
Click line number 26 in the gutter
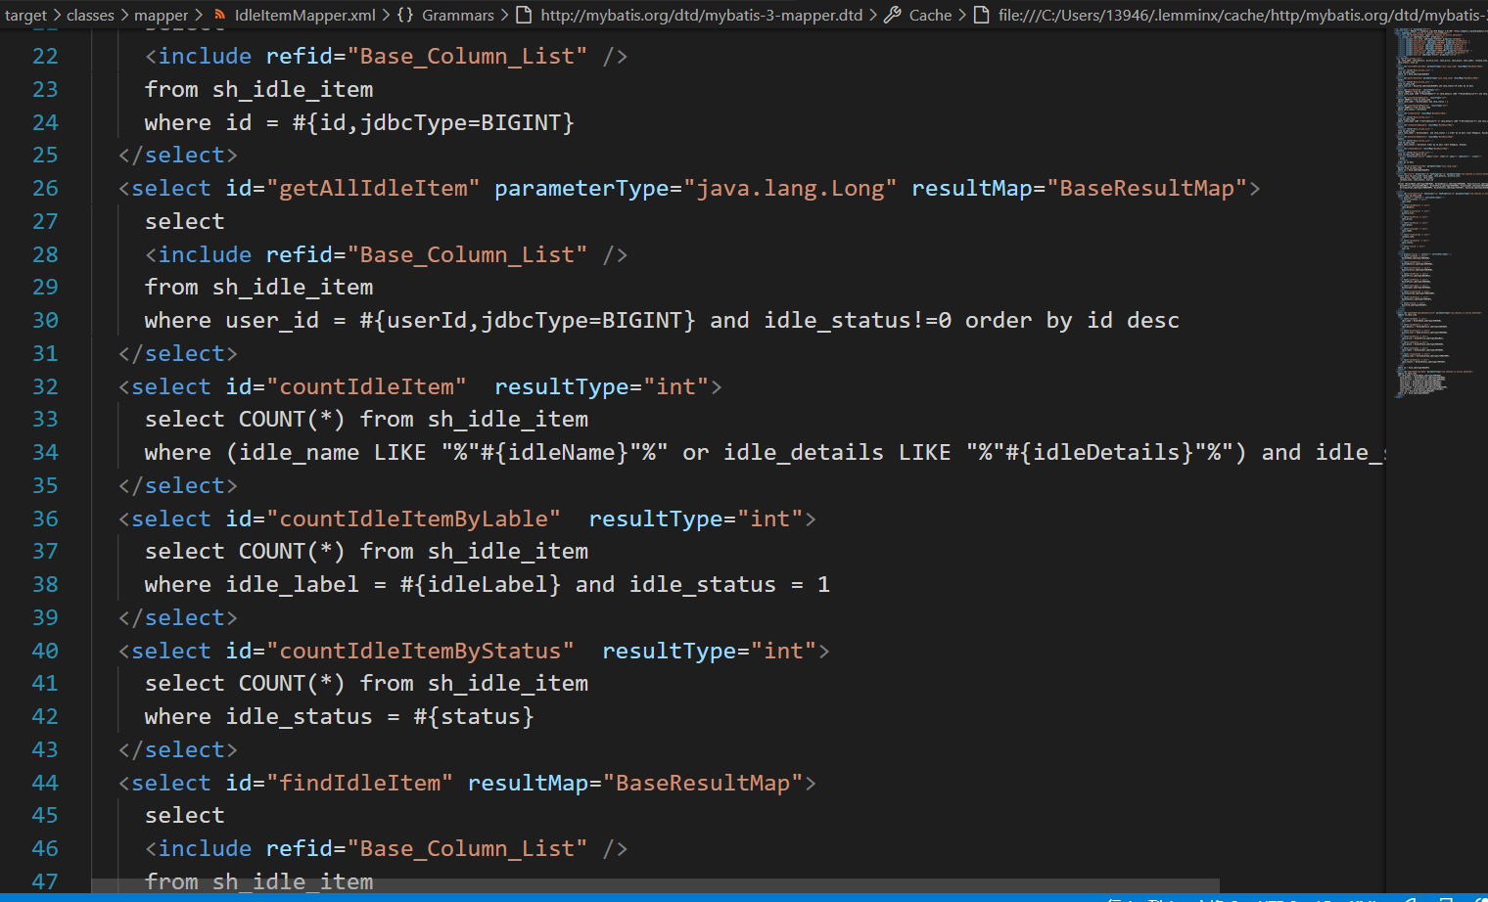tap(45, 189)
